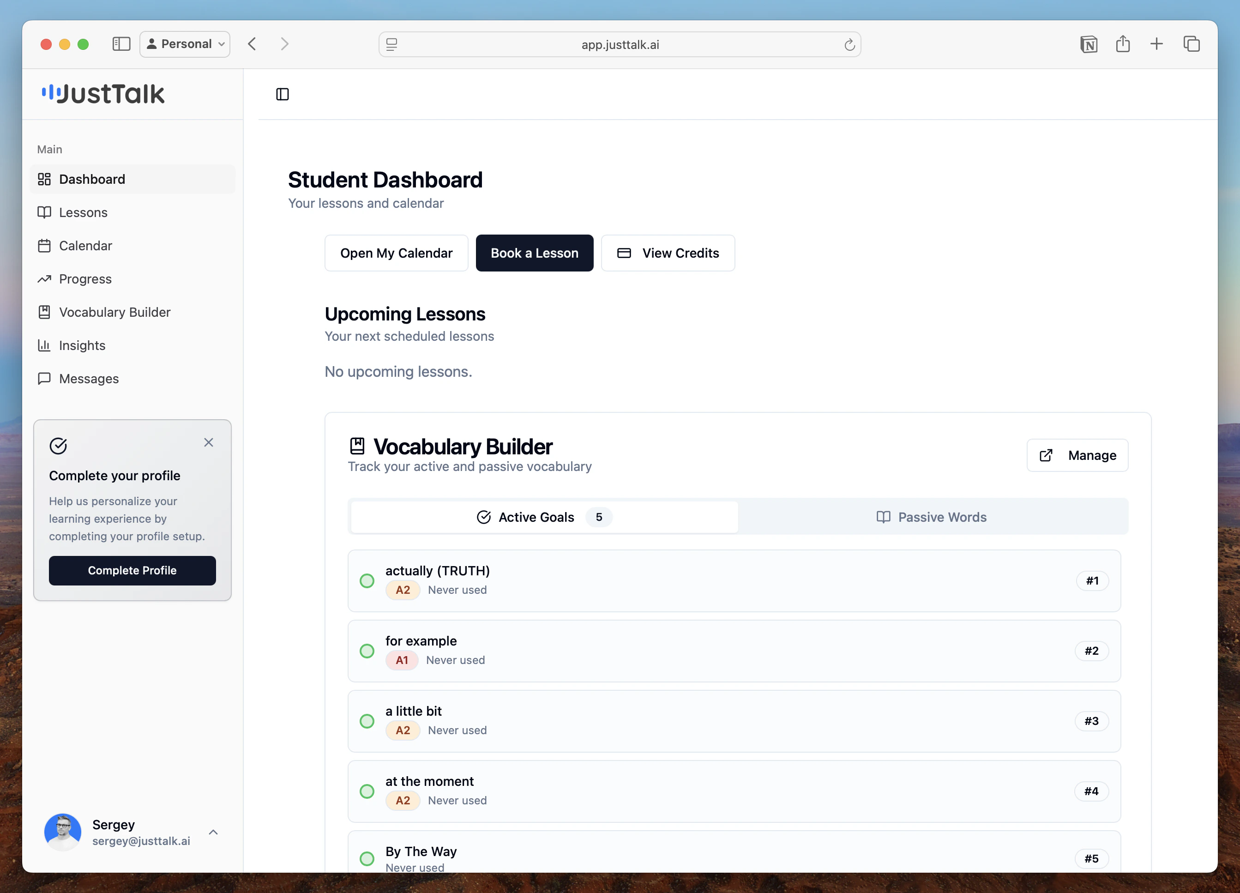The height and width of the screenshot is (893, 1240).
Task: Open Progress in the sidebar
Action: coord(132,279)
